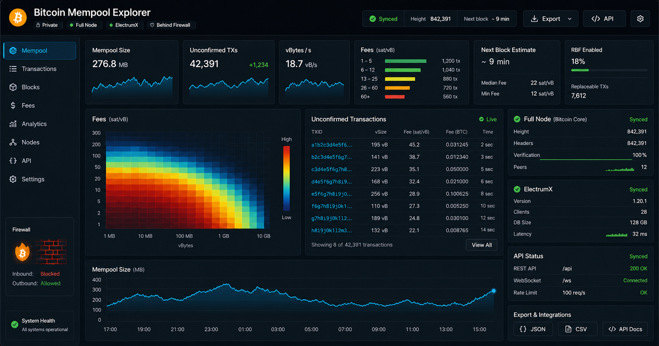
Task: Click the API braces icon in sidebar
Action: tap(13, 161)
